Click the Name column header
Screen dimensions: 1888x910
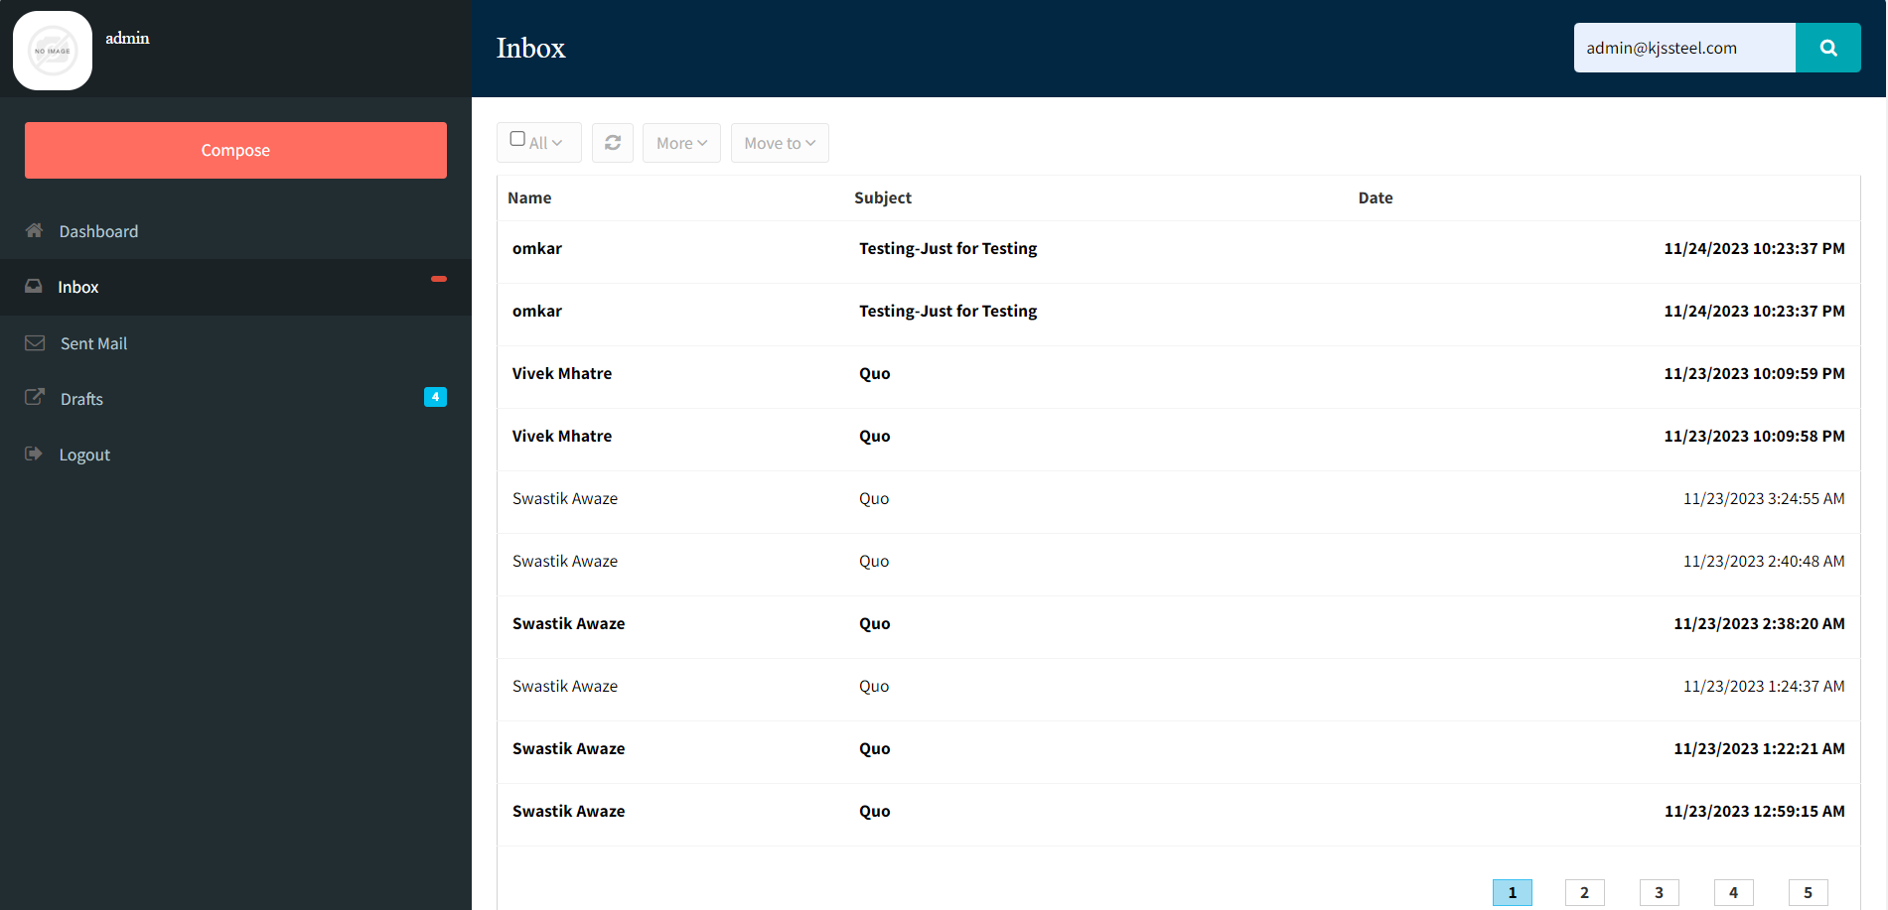[529, 197]
